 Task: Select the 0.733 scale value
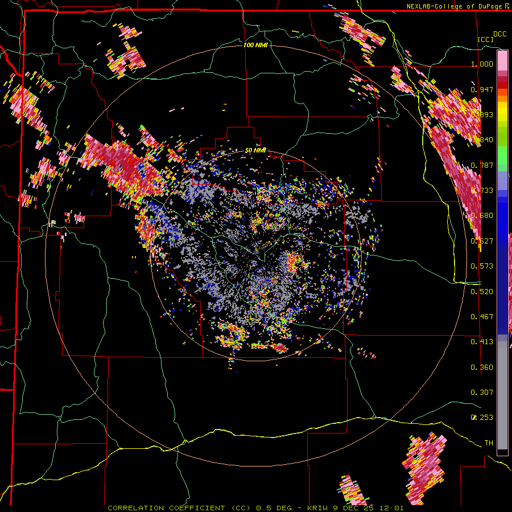click(482, 191)
